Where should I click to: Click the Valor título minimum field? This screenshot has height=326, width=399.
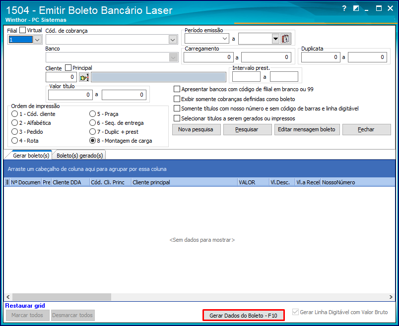70,95
